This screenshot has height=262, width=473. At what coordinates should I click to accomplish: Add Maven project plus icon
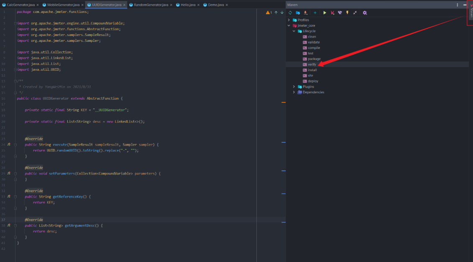[x=315, y=13]
